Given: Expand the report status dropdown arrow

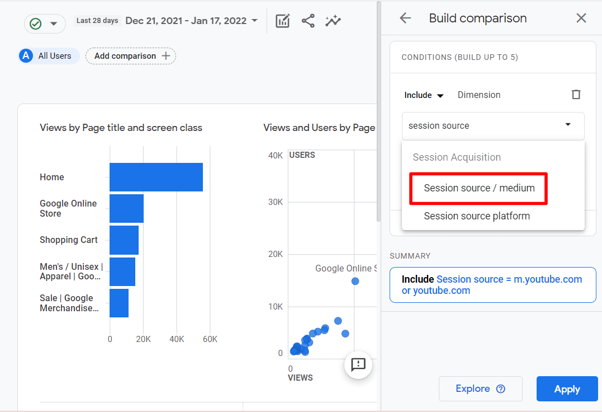Looking at the screenshot, I should [54, 24].
